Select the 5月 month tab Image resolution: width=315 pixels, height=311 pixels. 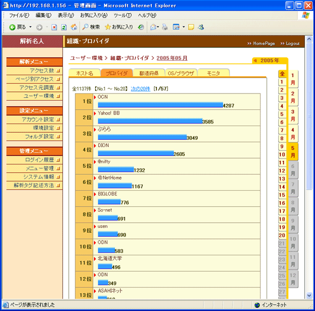(293, 152)
